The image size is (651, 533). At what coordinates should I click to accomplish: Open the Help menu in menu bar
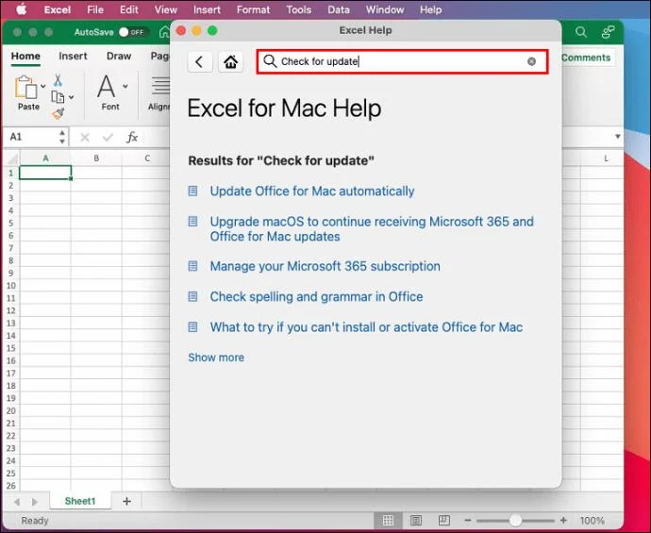pyautogui.click(x=430, y=9)
